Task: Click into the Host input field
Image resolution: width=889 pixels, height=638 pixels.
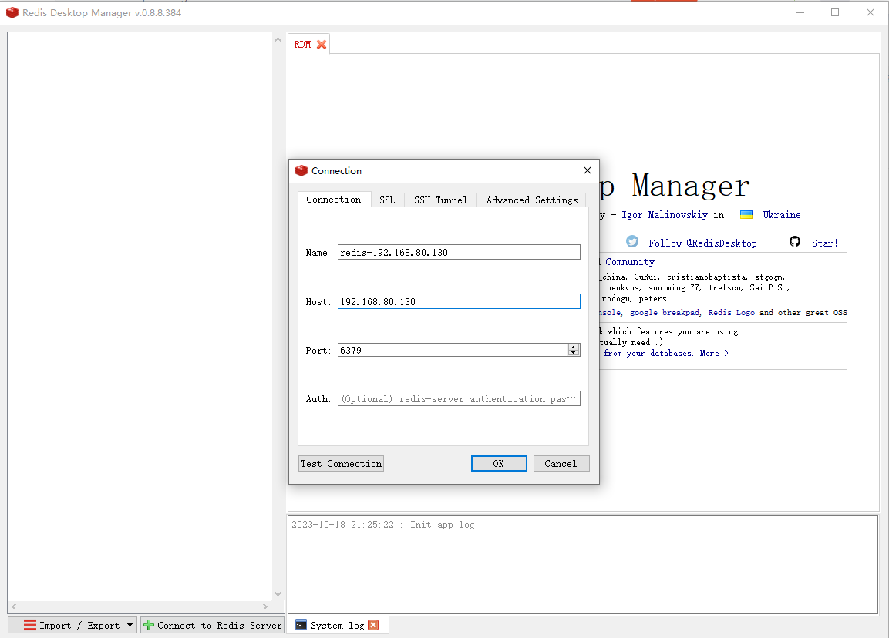Action: click(x=459, y=301)
